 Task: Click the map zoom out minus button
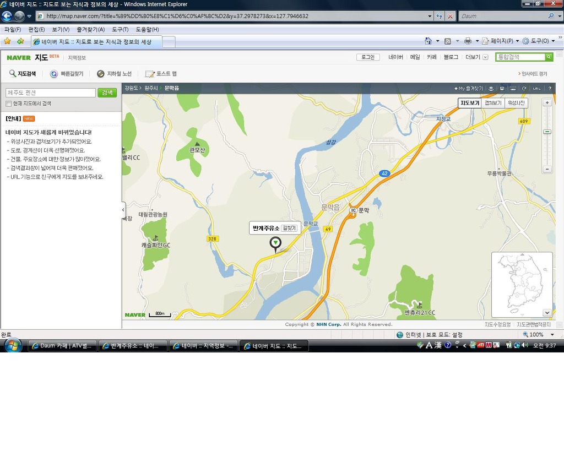coord(547,169)
